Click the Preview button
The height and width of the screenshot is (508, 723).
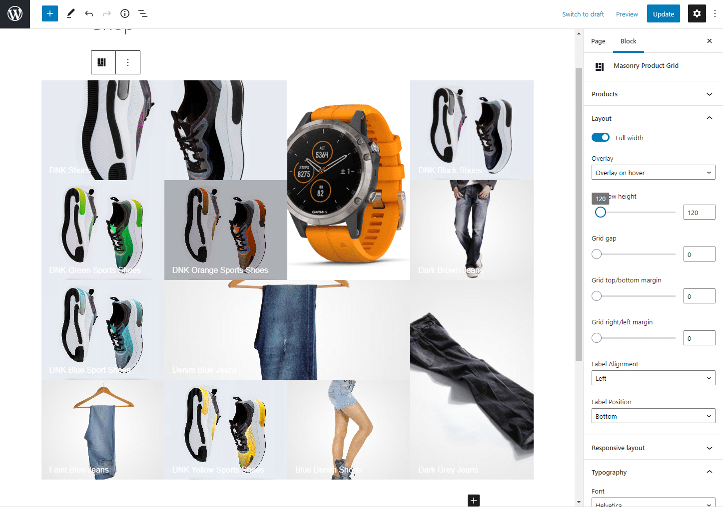[627, 14]
